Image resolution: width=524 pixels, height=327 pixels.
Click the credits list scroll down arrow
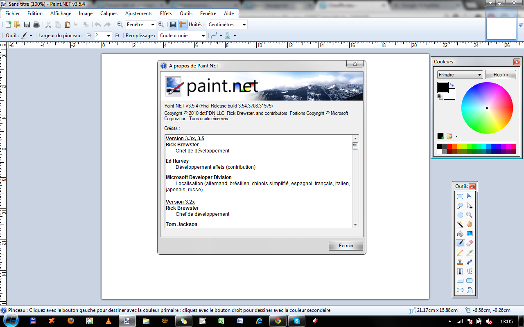pyautogui.click(x=355, y=224)
